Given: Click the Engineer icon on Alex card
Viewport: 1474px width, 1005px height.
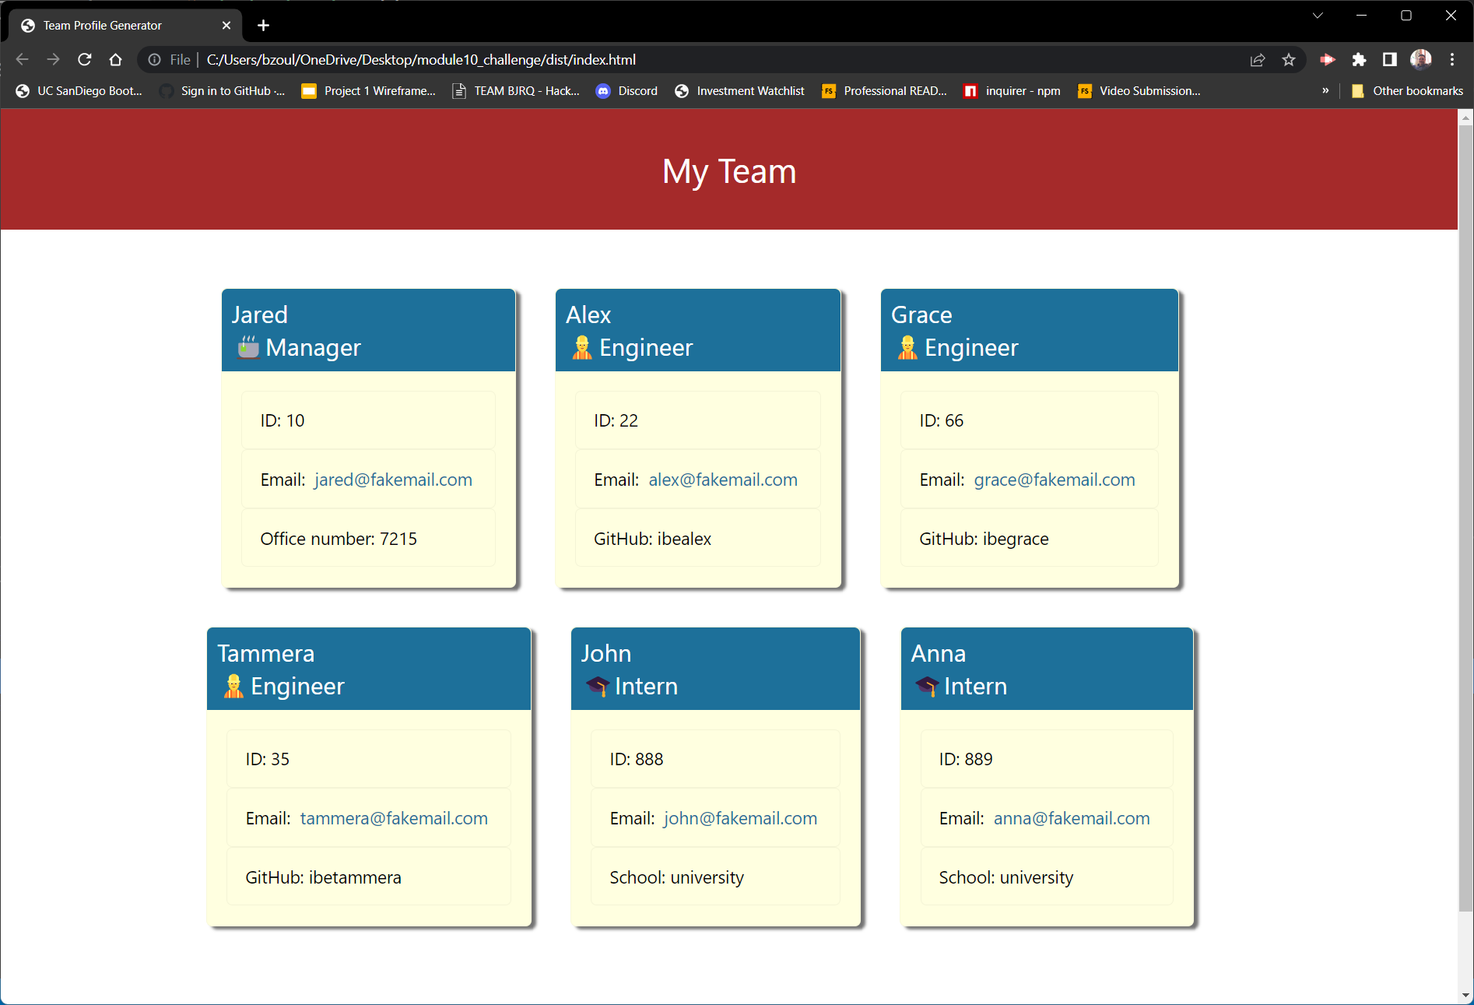Looking at the screenshot, I should pyautogui.click(x=581, y=347).
